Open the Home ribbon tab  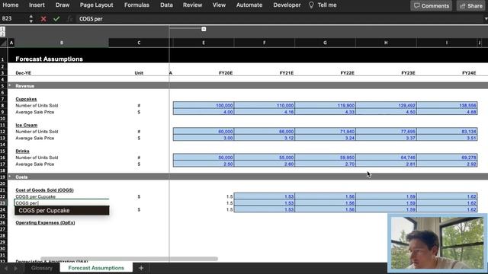pyautogui.click(x=11, y=5)
